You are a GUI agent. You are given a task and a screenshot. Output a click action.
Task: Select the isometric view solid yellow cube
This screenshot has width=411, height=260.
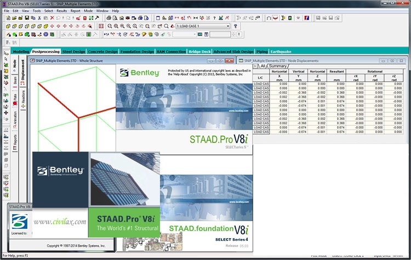(x=46, y=26)
